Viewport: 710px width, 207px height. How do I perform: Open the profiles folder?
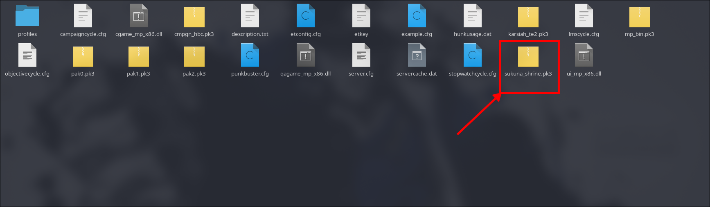pyautogui.click(x=27, y=16)
